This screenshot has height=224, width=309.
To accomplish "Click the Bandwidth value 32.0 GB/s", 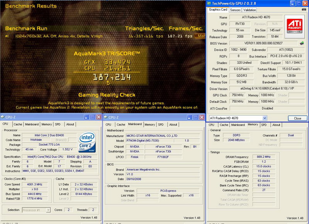I will tap(291, 82).
